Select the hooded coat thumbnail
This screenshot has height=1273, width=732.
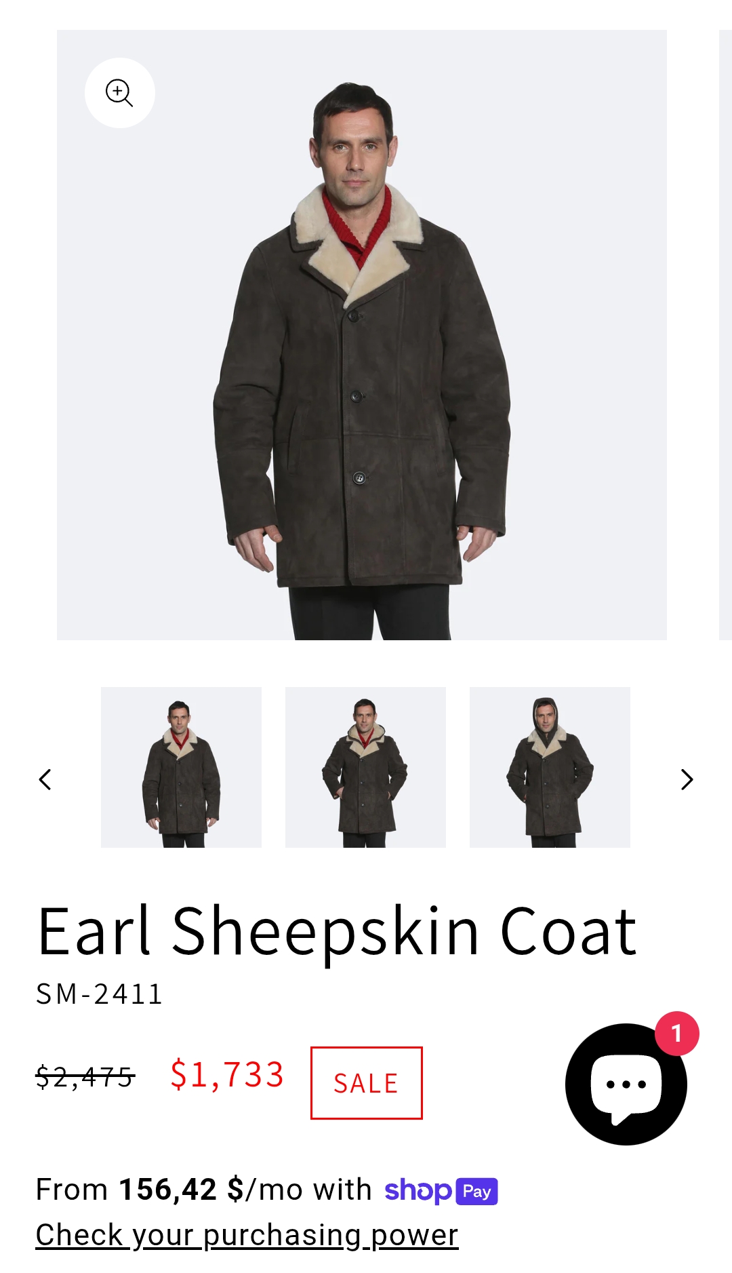(550, 767)
